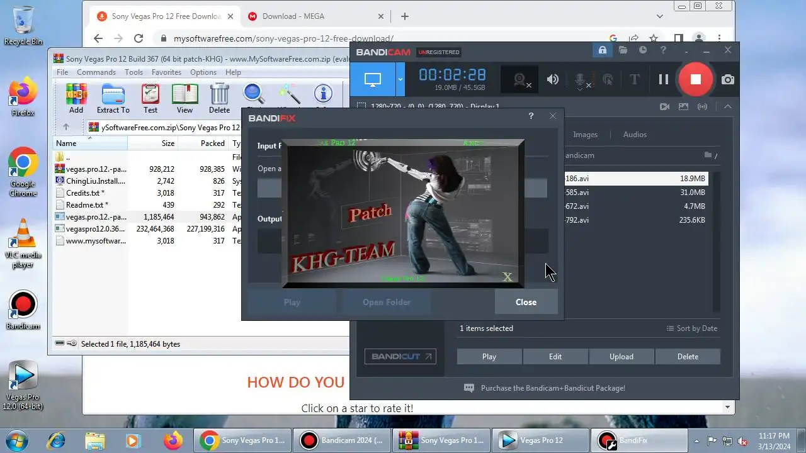Toggle Bandicam webcam overlay
Viewport: 806px width, 453px height.
(x=521, y=79)
